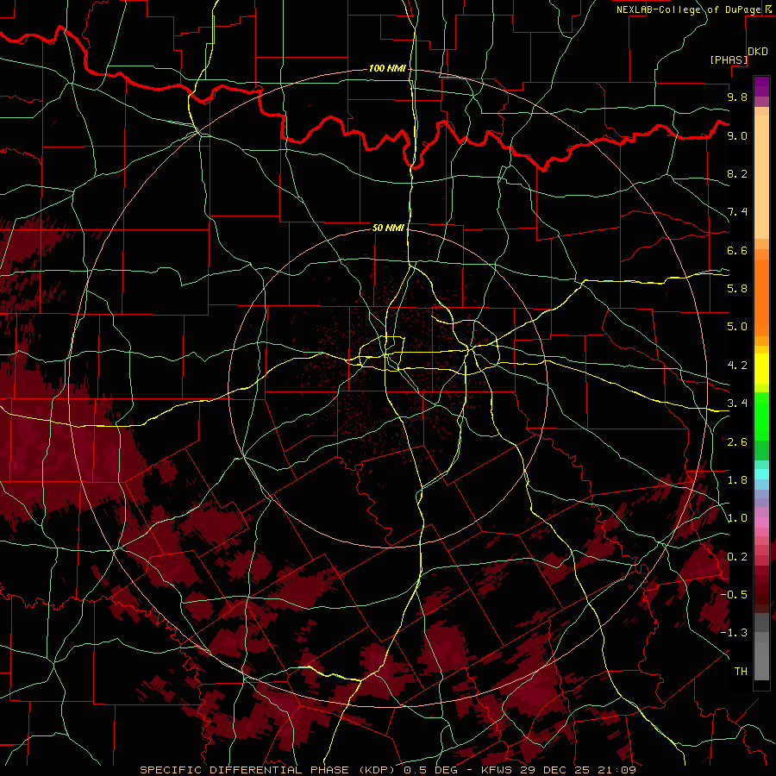
Task: Pick the peach swatch beside 8.2 on the color bar
Action: 761,177
